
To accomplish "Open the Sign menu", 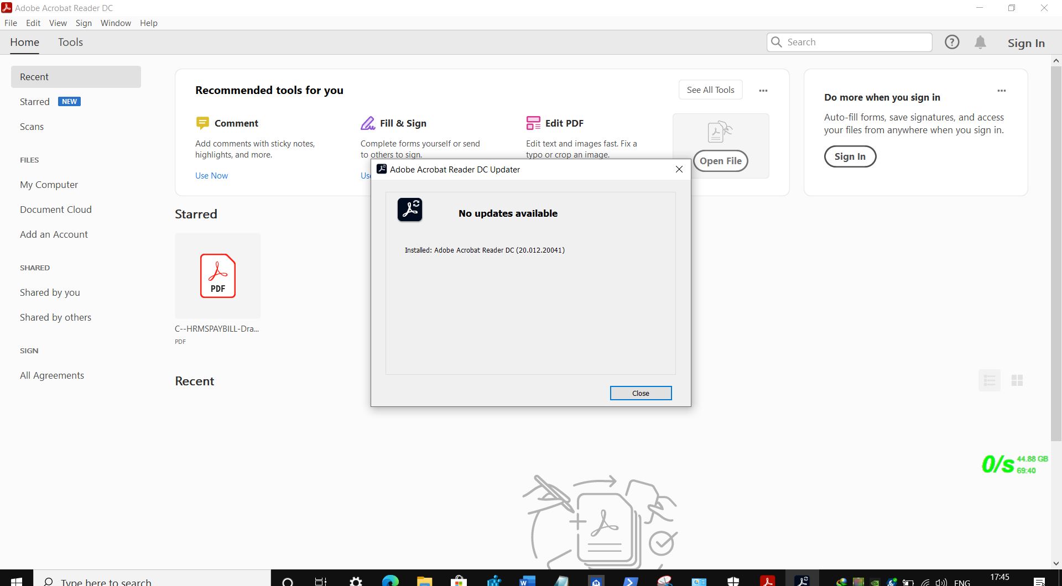I will pos(84,23).
